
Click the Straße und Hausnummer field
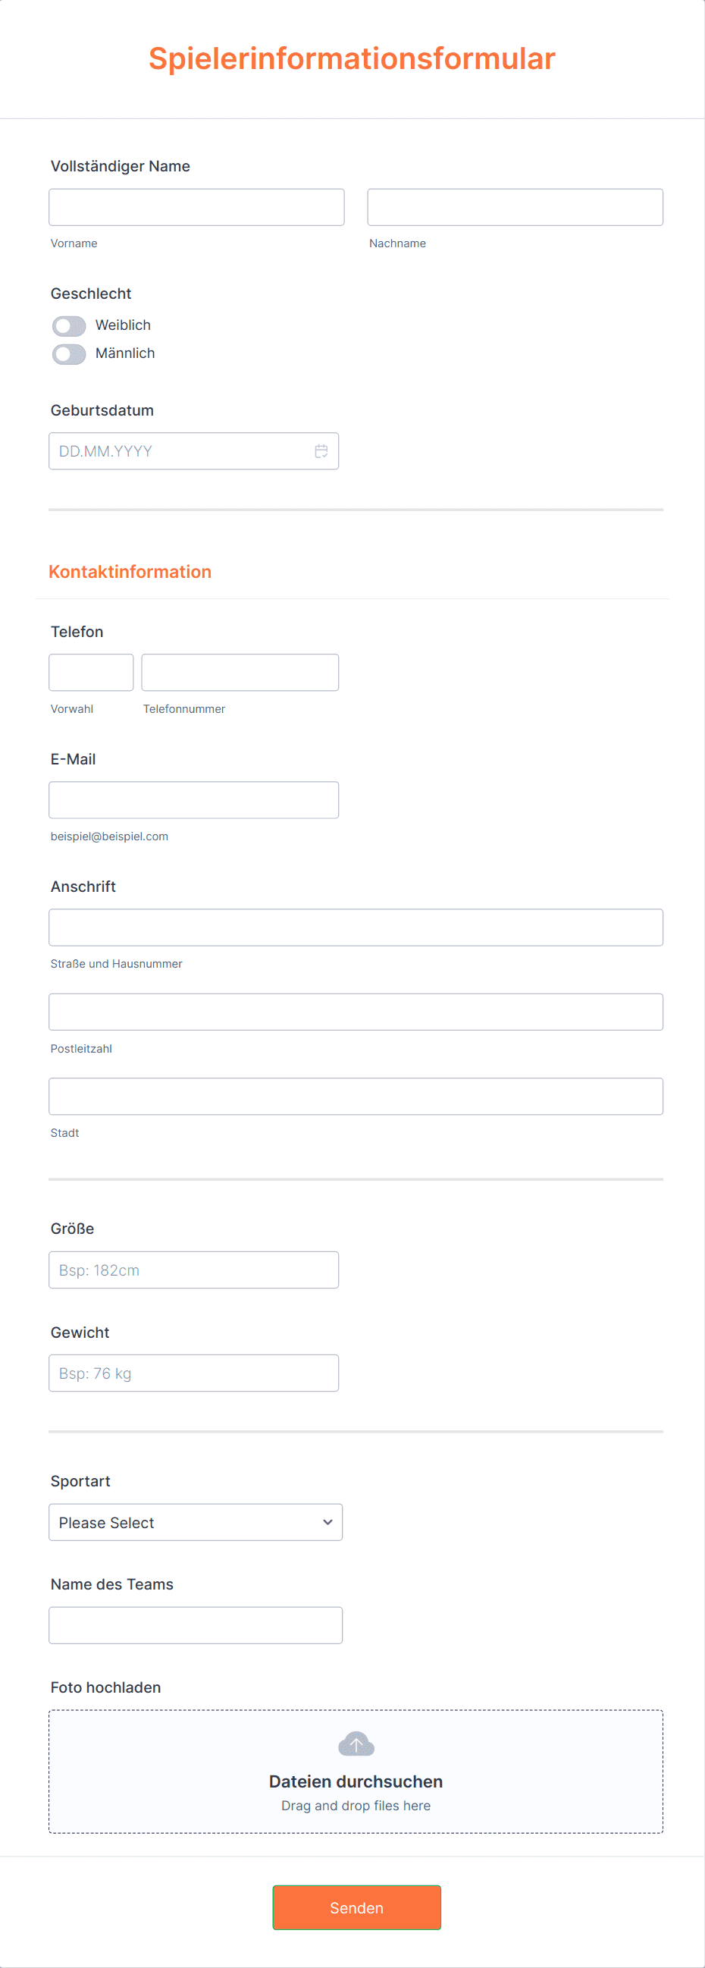[356, 928]
